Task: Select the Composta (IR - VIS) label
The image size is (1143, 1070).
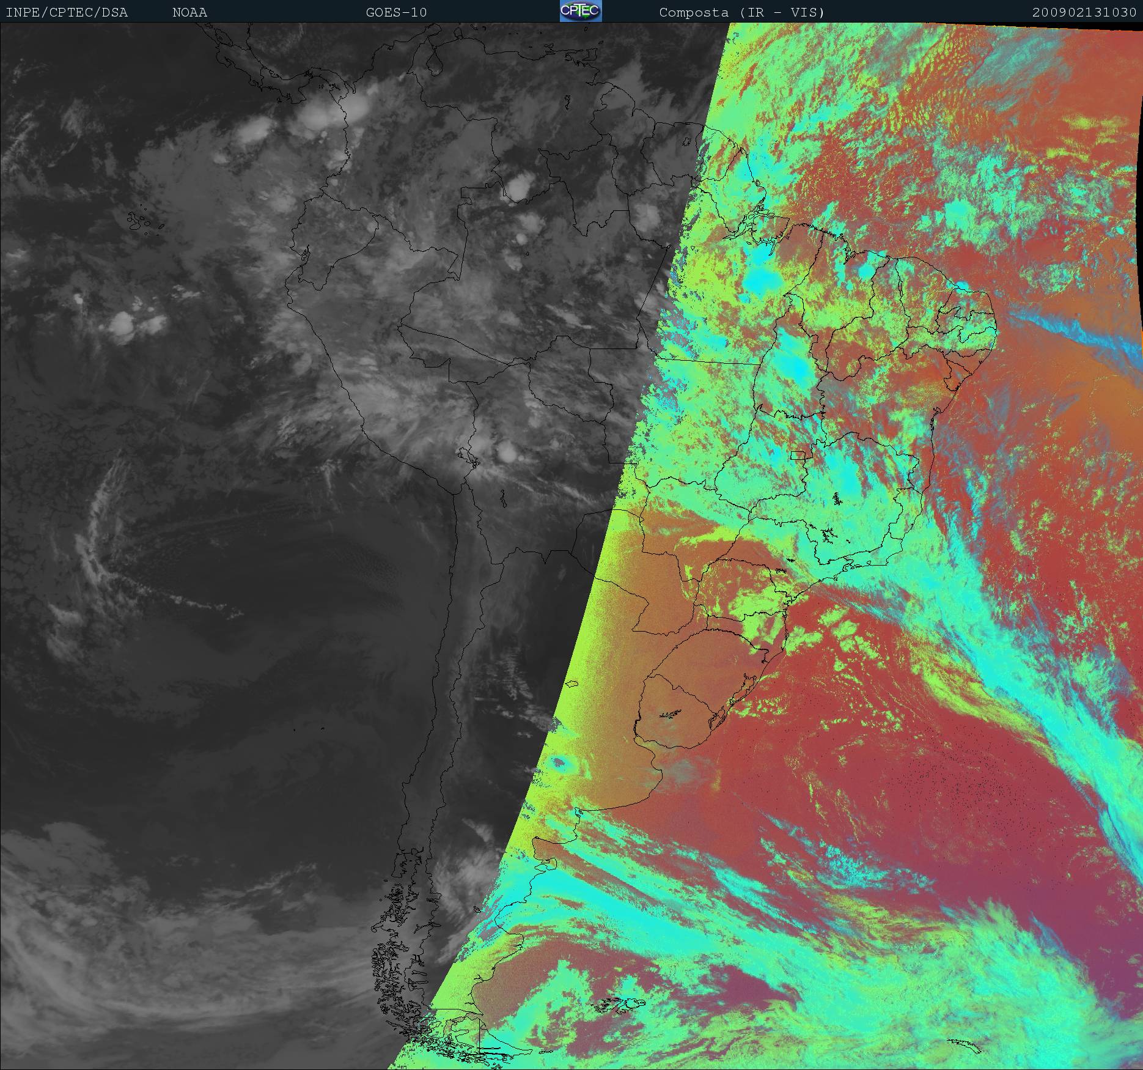Action: (x=742, y=12)
